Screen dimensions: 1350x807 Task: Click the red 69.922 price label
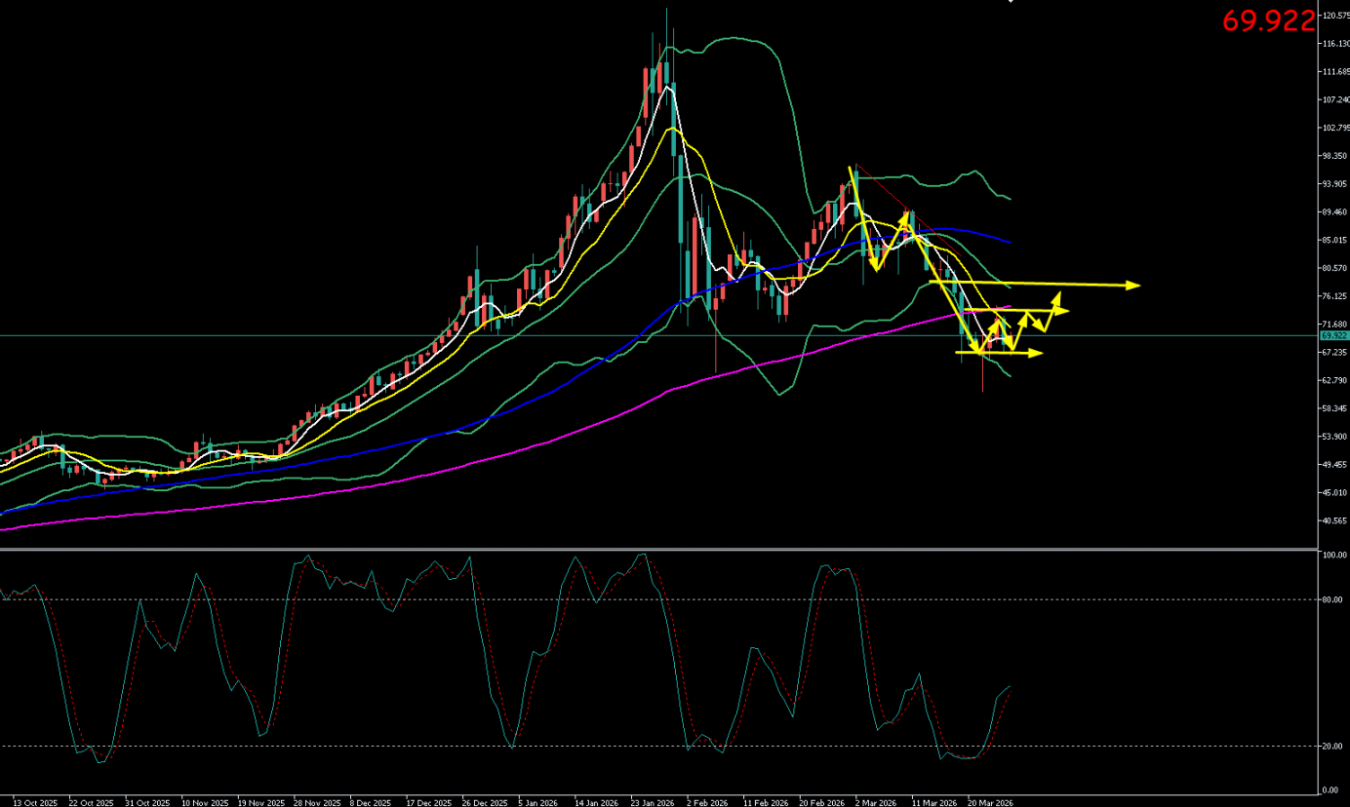[x=1268, y=21]
